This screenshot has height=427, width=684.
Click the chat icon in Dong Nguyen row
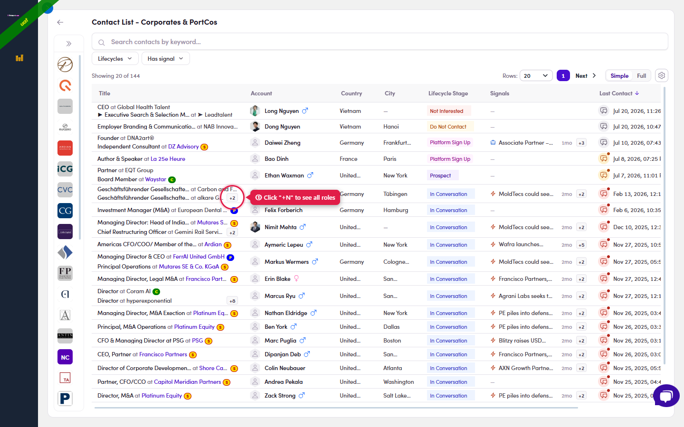click(604, 127)
